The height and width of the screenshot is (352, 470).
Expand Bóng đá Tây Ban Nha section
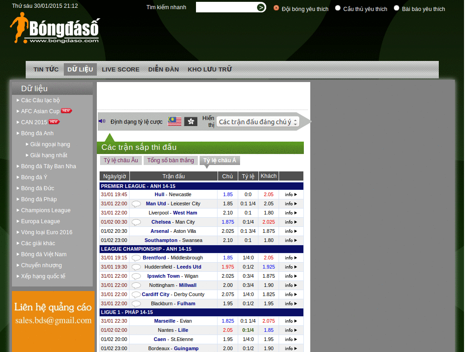tap(48, 166)
